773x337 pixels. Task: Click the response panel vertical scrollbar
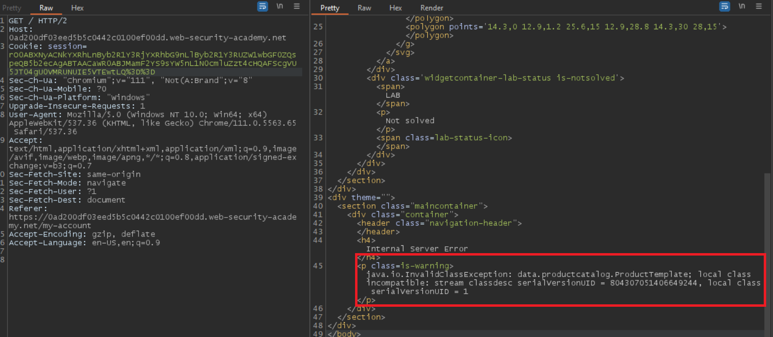point(767,251)
